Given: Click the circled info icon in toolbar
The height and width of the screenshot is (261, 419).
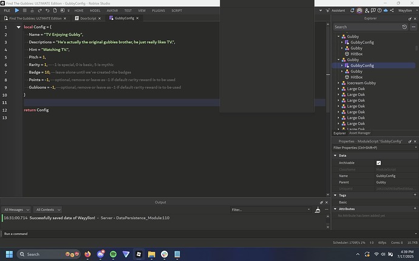Looking at the screenshot, I should 380,10.
